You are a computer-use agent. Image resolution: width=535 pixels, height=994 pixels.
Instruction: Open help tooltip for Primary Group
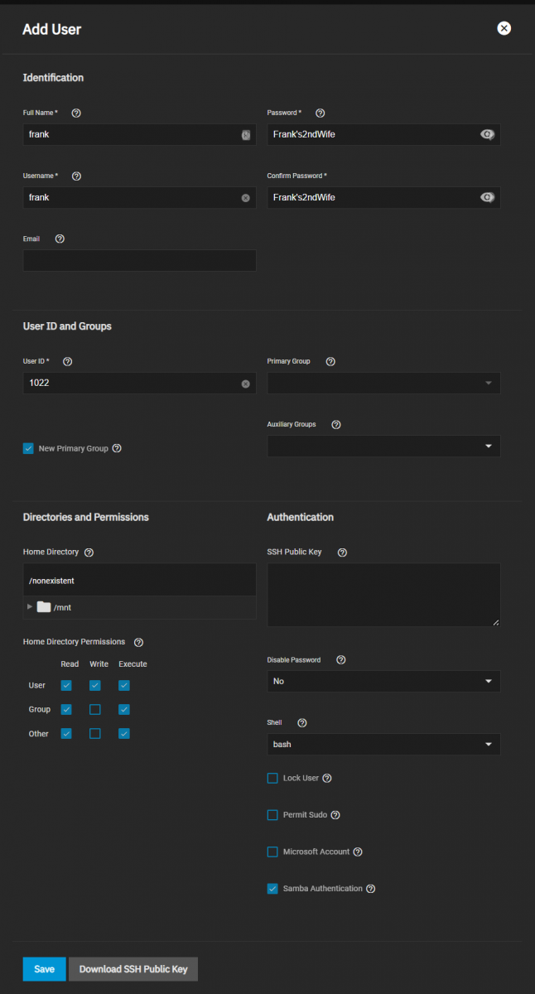click(330, 362)
